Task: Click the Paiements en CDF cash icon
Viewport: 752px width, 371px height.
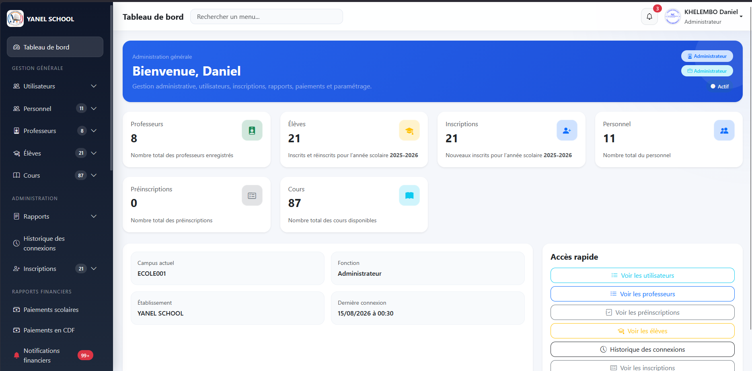Action: [16, 330]
